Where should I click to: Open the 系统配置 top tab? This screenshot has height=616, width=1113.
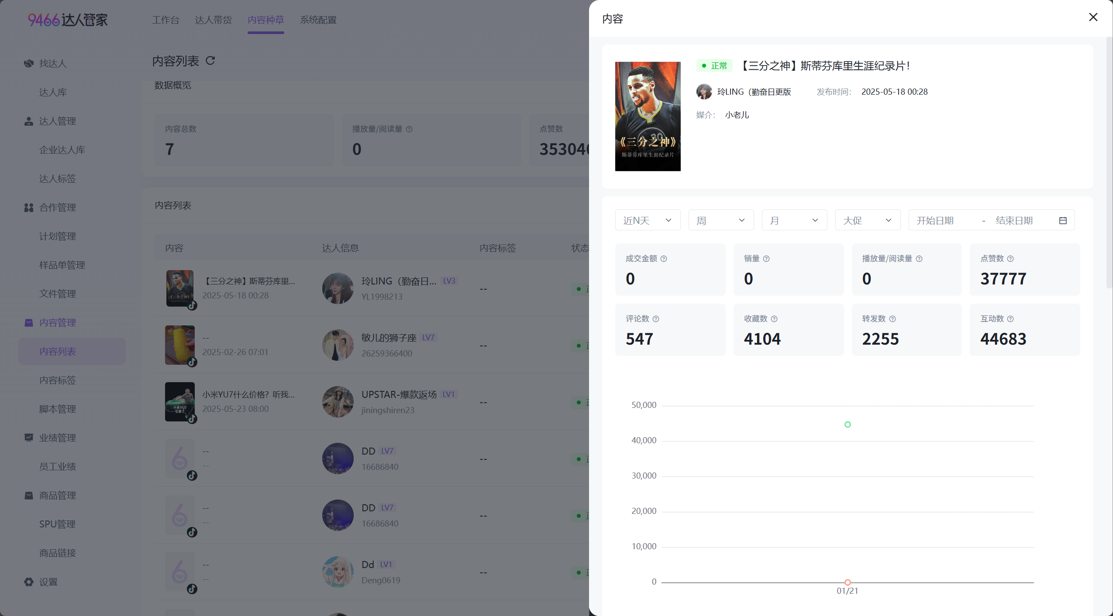(318, 20)
